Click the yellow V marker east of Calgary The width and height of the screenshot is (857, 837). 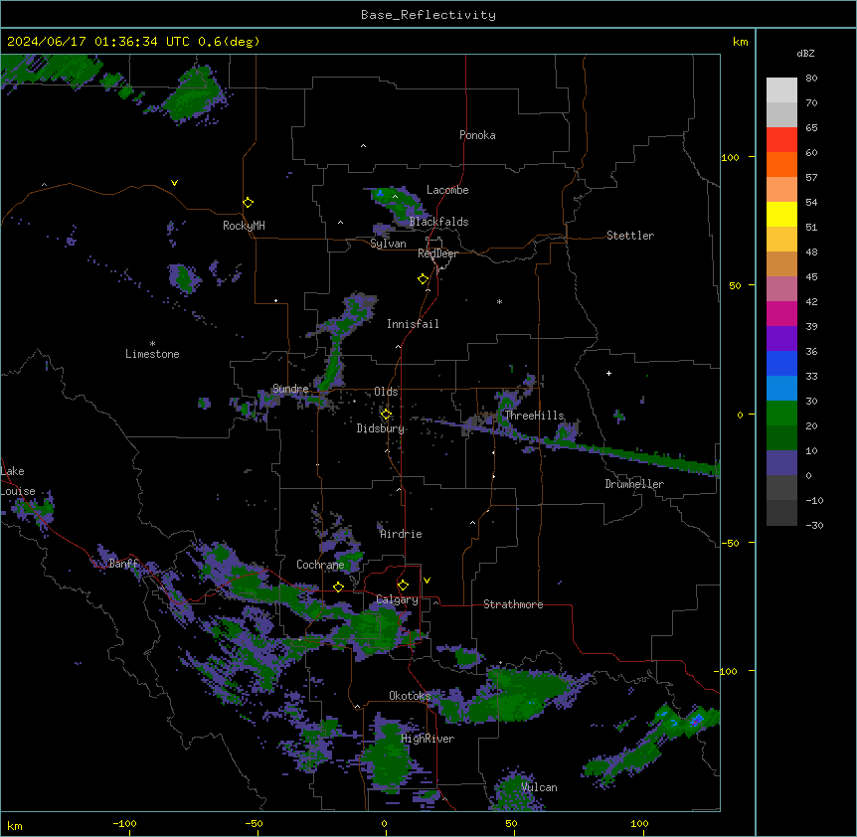[x=427, y=581]
